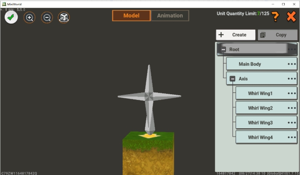The image size is (300, 175).
Task: Open options dots for Axis node
Action: click(x=292, y=79)
